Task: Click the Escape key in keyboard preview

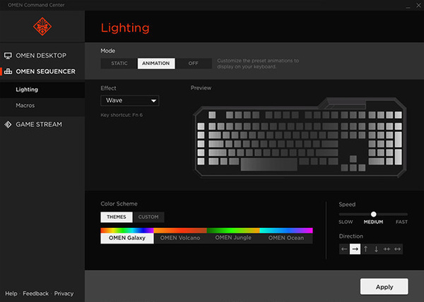Action: (x=212, y=115)
